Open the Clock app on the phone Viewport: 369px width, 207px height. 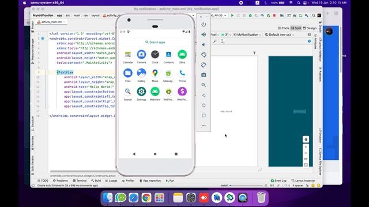coord(155,57)
